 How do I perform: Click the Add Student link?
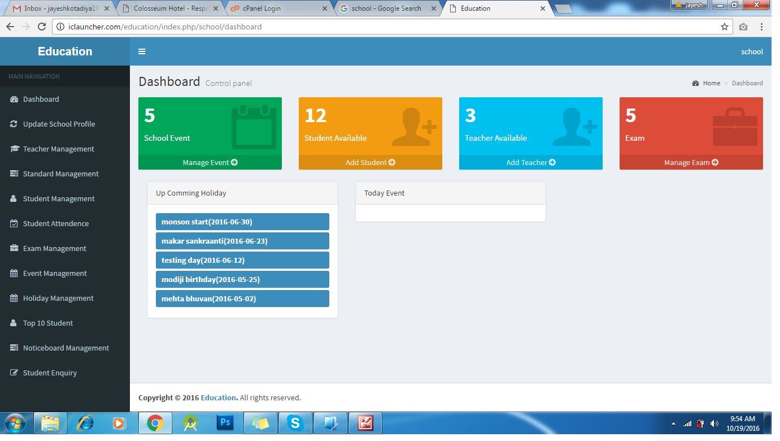click(x=371, y=162)
